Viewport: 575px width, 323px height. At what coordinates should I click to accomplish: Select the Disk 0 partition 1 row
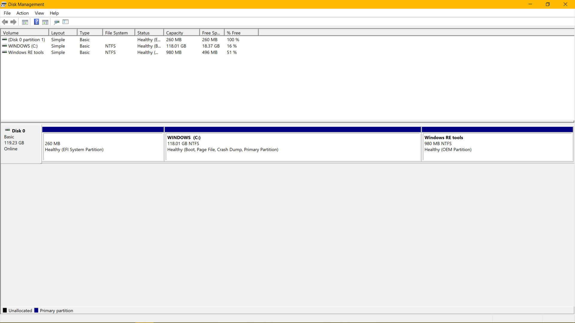pos(27,39)
